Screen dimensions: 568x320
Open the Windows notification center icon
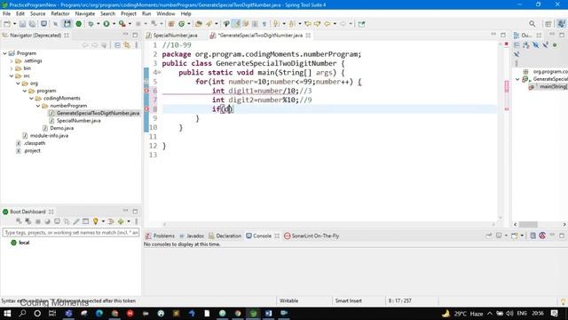[x=554, y=313]
